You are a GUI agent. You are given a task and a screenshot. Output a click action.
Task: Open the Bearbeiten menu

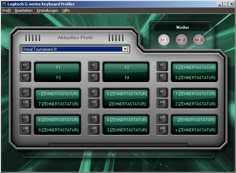click(x=24, y=10)
